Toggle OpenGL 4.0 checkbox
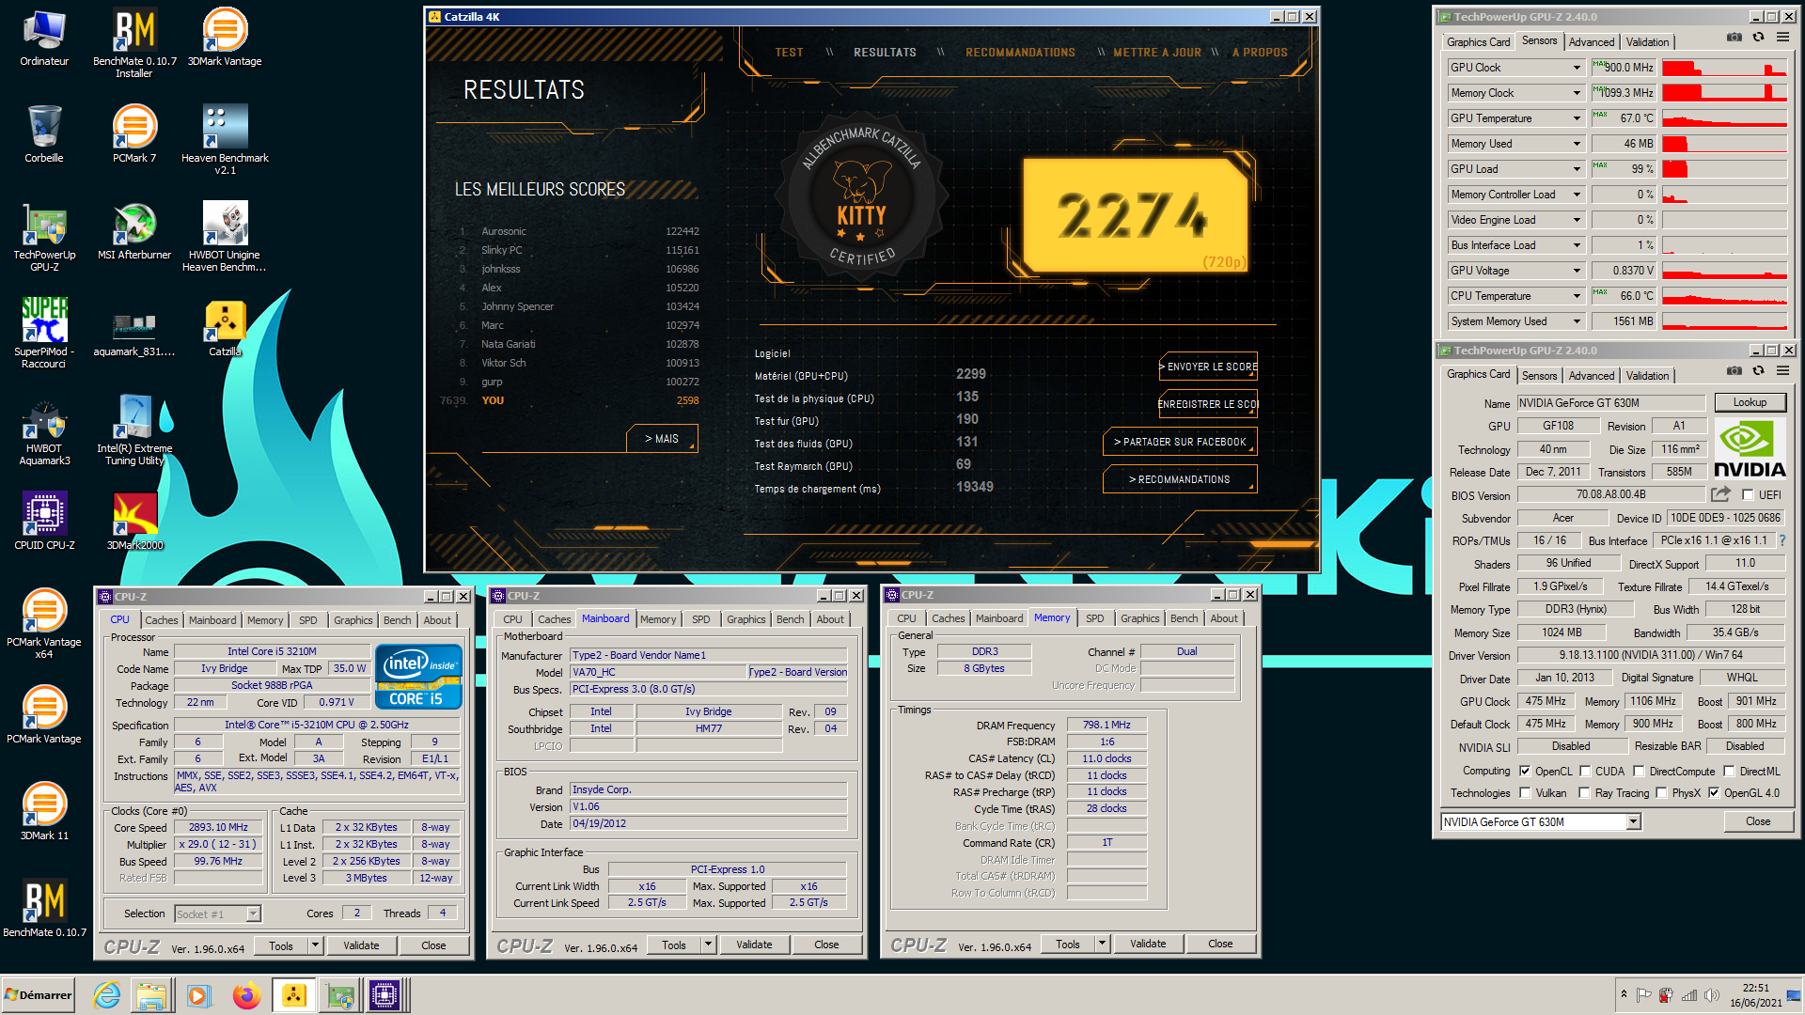The height and width of the screenshot is (1015, 1805). (x=1714, y=793)
